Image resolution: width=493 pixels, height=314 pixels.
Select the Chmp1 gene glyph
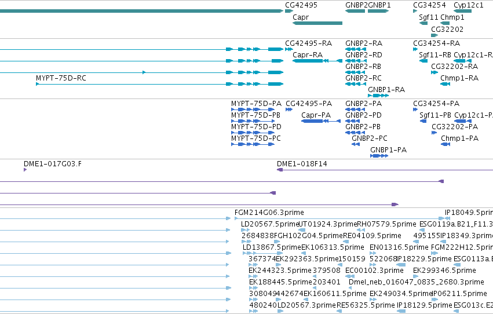click(x=445, y=23)
